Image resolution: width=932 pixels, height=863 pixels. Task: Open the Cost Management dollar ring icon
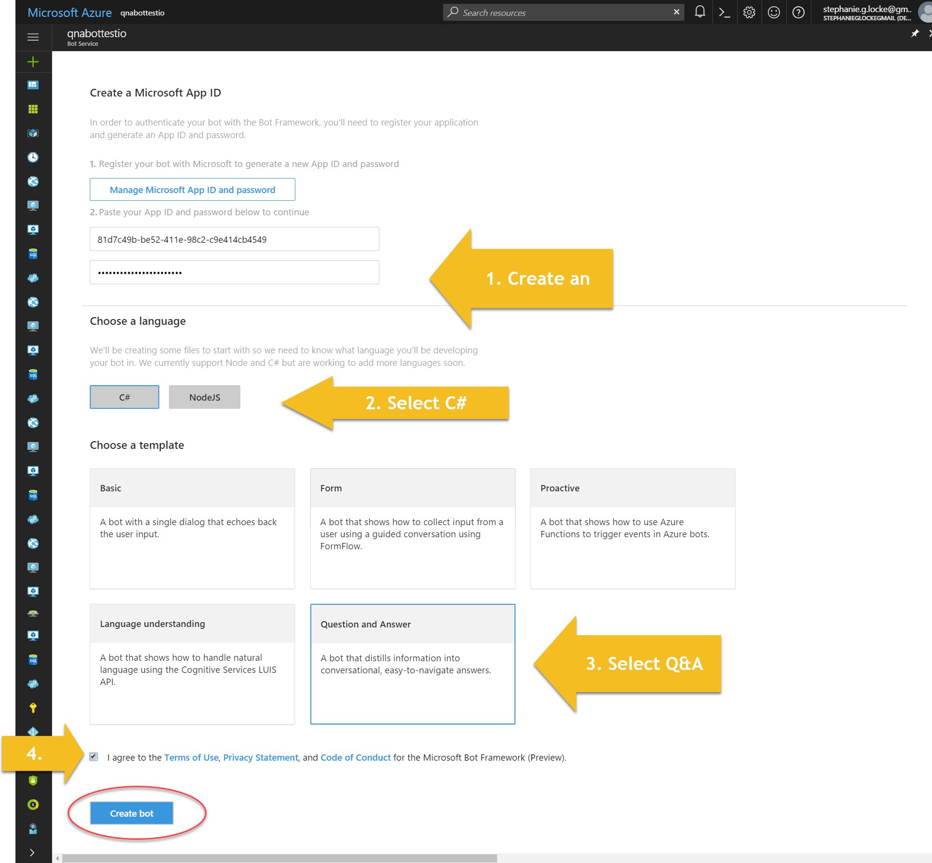coord(33,805)
